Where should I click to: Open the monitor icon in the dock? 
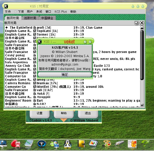(3, 144)
